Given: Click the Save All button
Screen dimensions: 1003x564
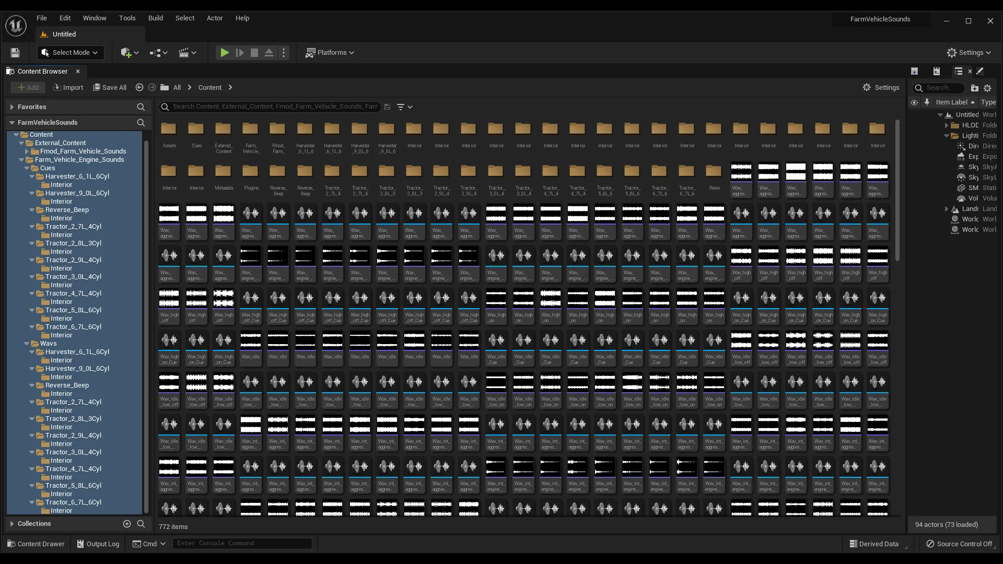Looking at the screenshot, I should coord(110,88).
